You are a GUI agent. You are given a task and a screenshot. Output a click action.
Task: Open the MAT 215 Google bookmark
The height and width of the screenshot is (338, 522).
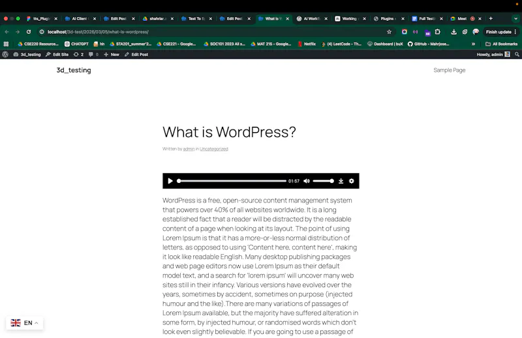pos(271,44)
